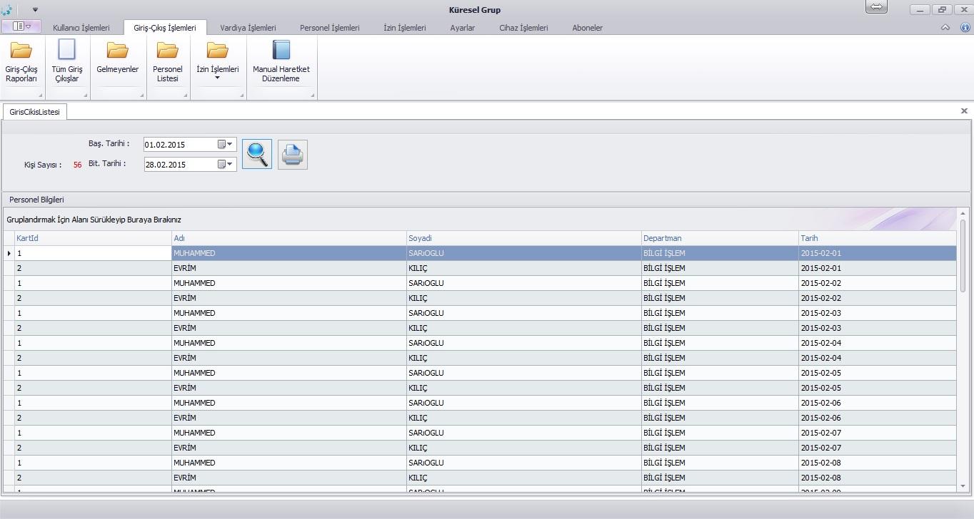Open Gelmeyenler folder icon
Image resolution: width=974 pixels, height=519 pixels.
tap(118, 50)
